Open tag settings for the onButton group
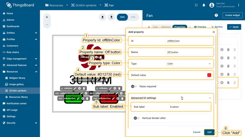The width and height of the screenshot is (245, 137). pyautogui.click(x=79, y=88)
